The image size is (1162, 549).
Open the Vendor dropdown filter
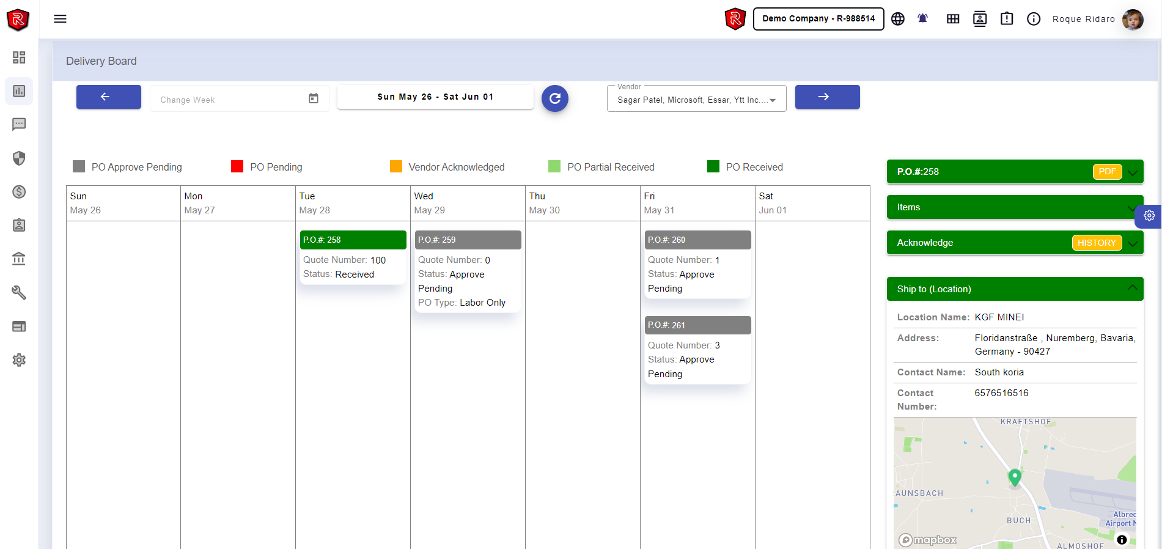pyautogui.click(x=696, y=100)
